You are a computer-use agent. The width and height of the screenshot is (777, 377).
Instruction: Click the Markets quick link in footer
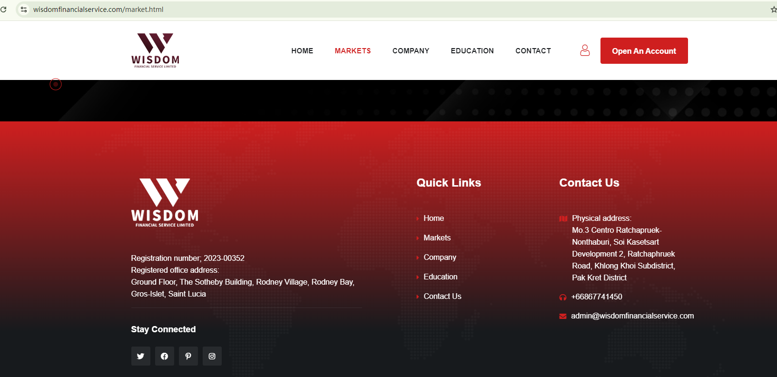click(437, 238)
